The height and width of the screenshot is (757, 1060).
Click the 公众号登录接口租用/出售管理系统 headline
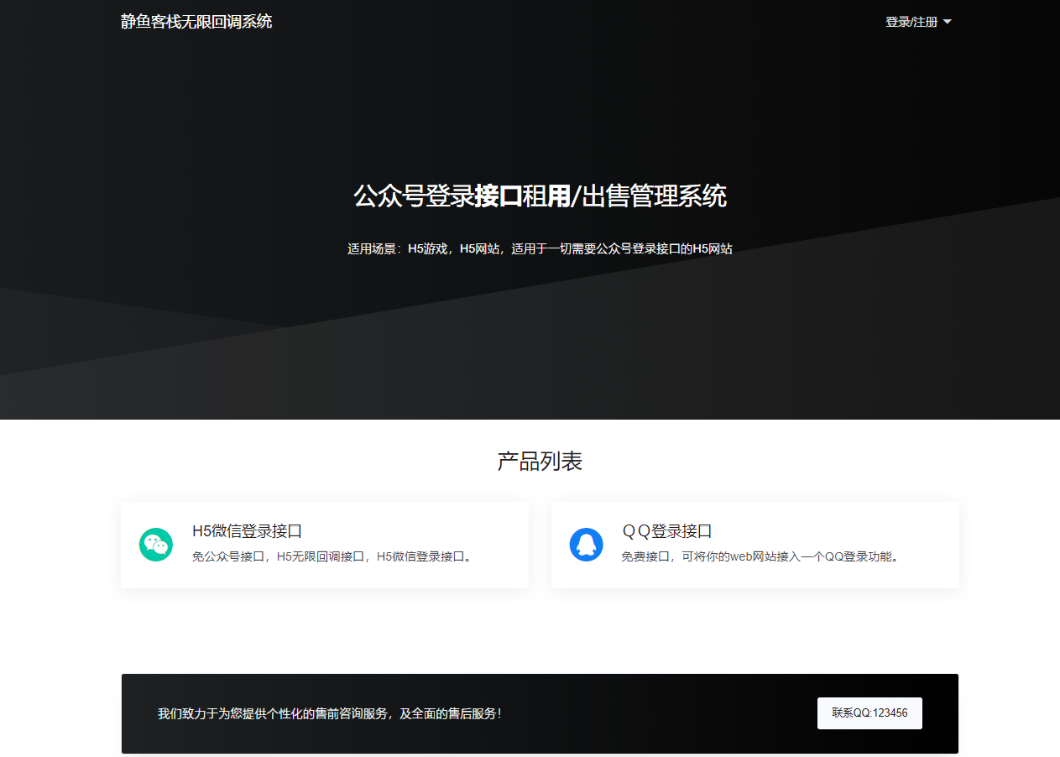540,196
